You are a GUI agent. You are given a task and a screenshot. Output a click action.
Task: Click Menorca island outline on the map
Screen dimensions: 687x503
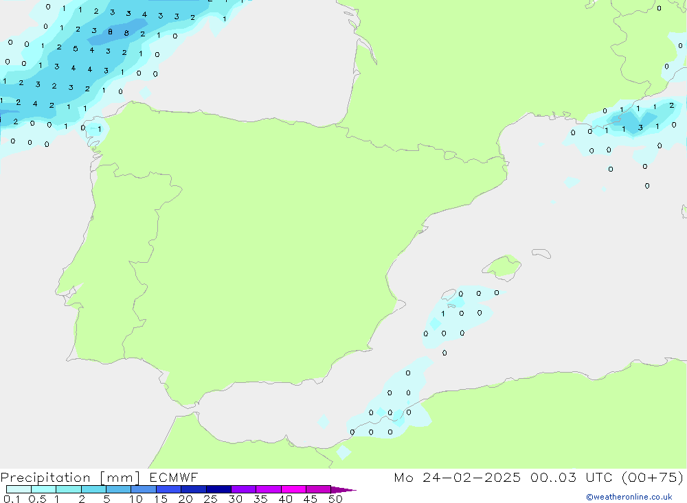pos(541,253)
